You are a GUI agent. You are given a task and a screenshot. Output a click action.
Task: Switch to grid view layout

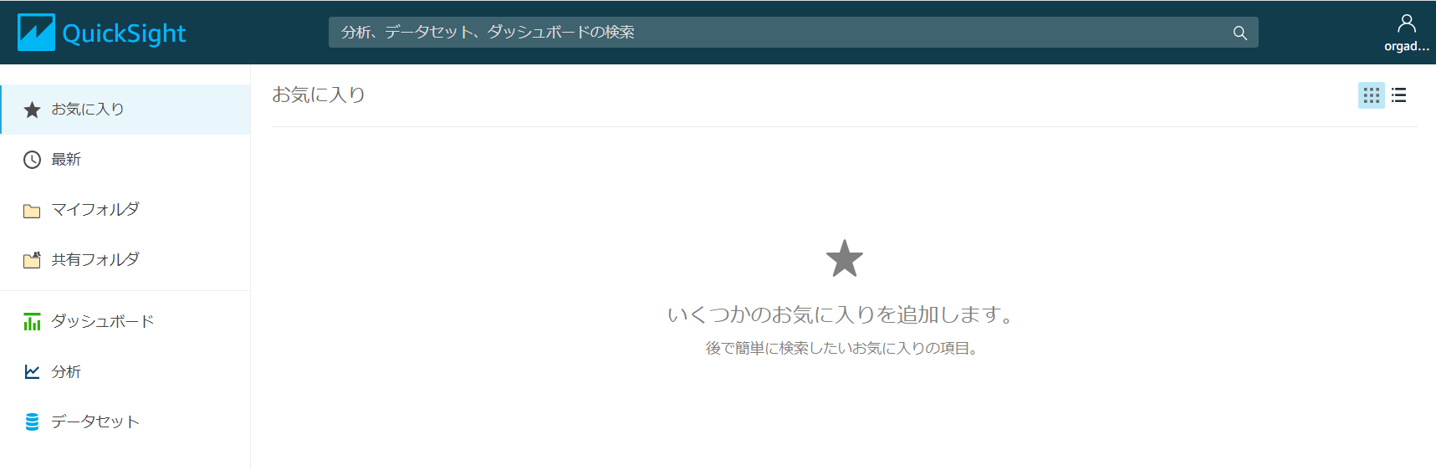pyautogui.click(x=1372, y=95)
